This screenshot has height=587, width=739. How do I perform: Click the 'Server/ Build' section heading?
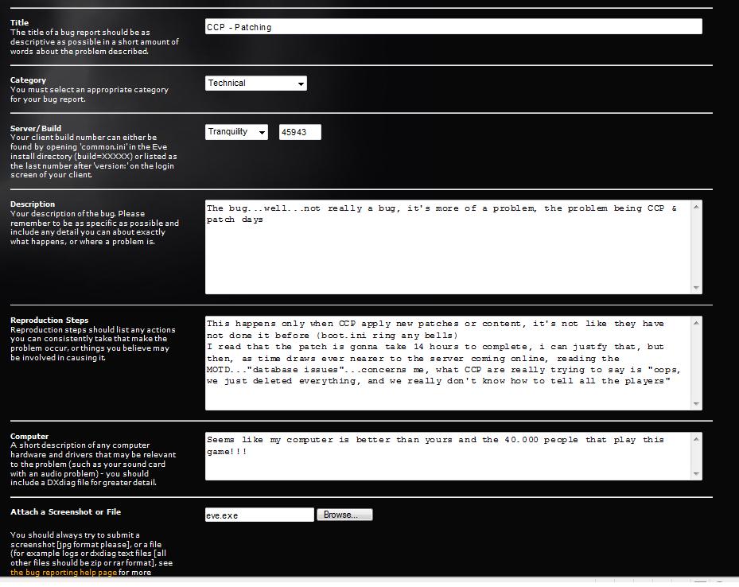click(x=36, y=128)
